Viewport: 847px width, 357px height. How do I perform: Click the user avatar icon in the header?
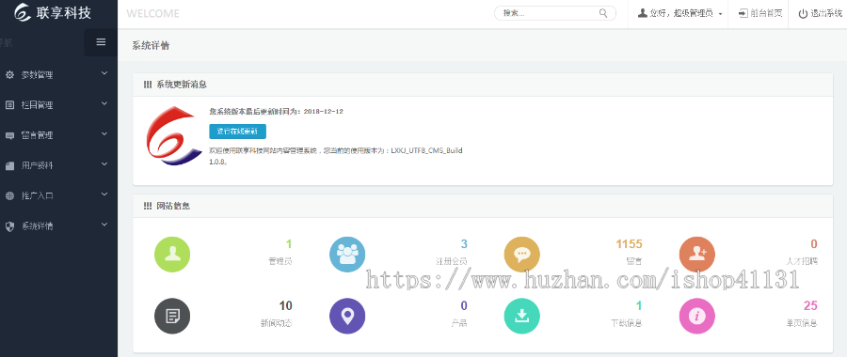click(x=642, y=13)
